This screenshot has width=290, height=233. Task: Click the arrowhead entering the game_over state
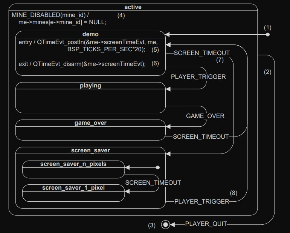[168, 127]
